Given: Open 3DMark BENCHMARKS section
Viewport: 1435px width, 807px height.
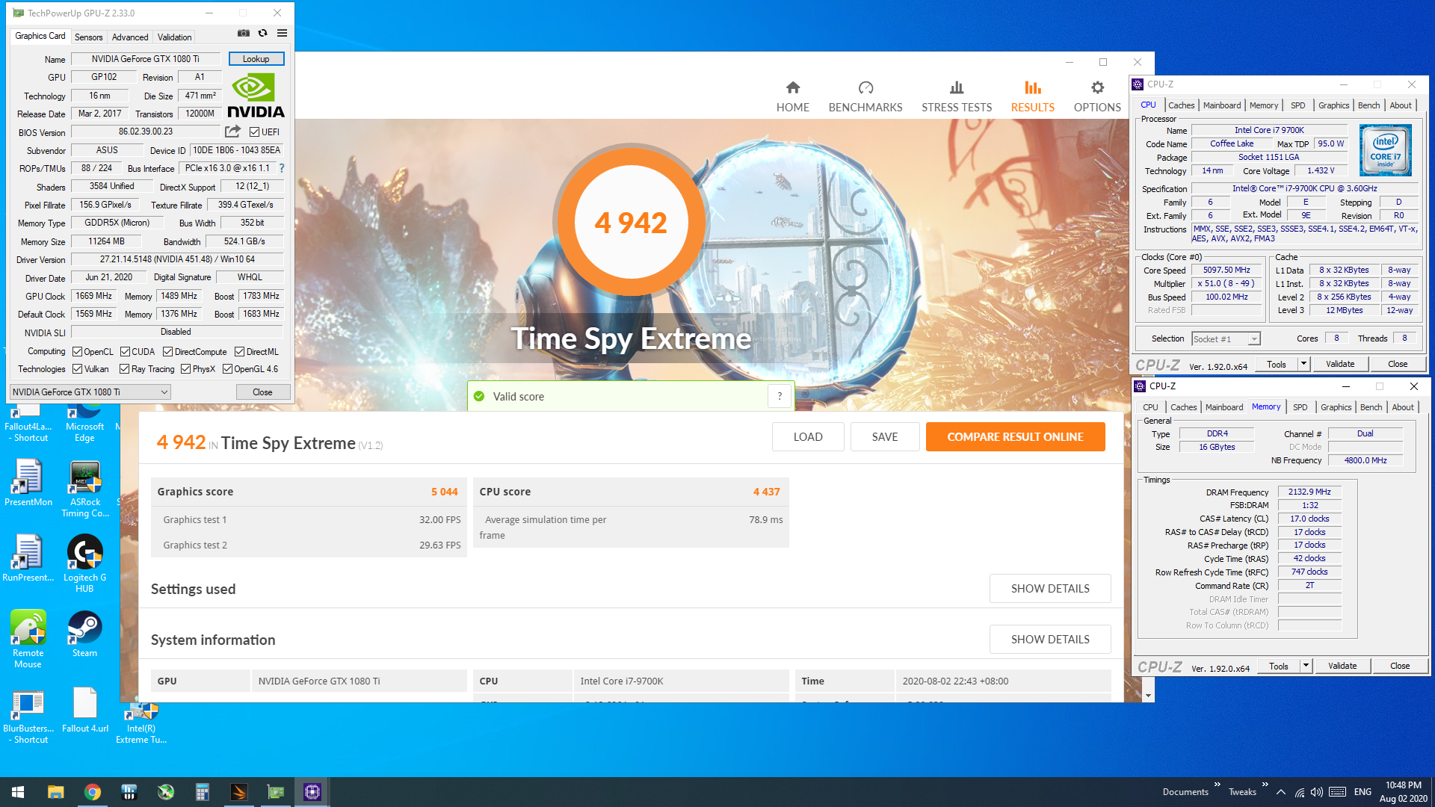Looking at the screenshot, I should [x=865, y=97].
